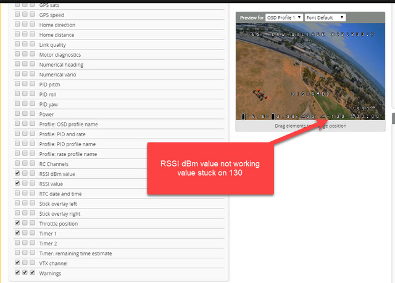395x283 pixels.
Task: Uncheck profile 1 checkbox for VTX channel
Action: pos(17,263)
